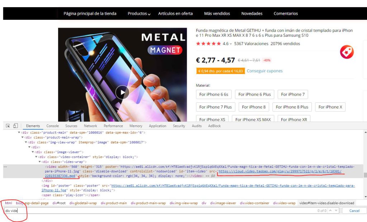Viewport: 367px width, 222px height.
Task: Click the next search result arrow
Action: click(336, 211)
